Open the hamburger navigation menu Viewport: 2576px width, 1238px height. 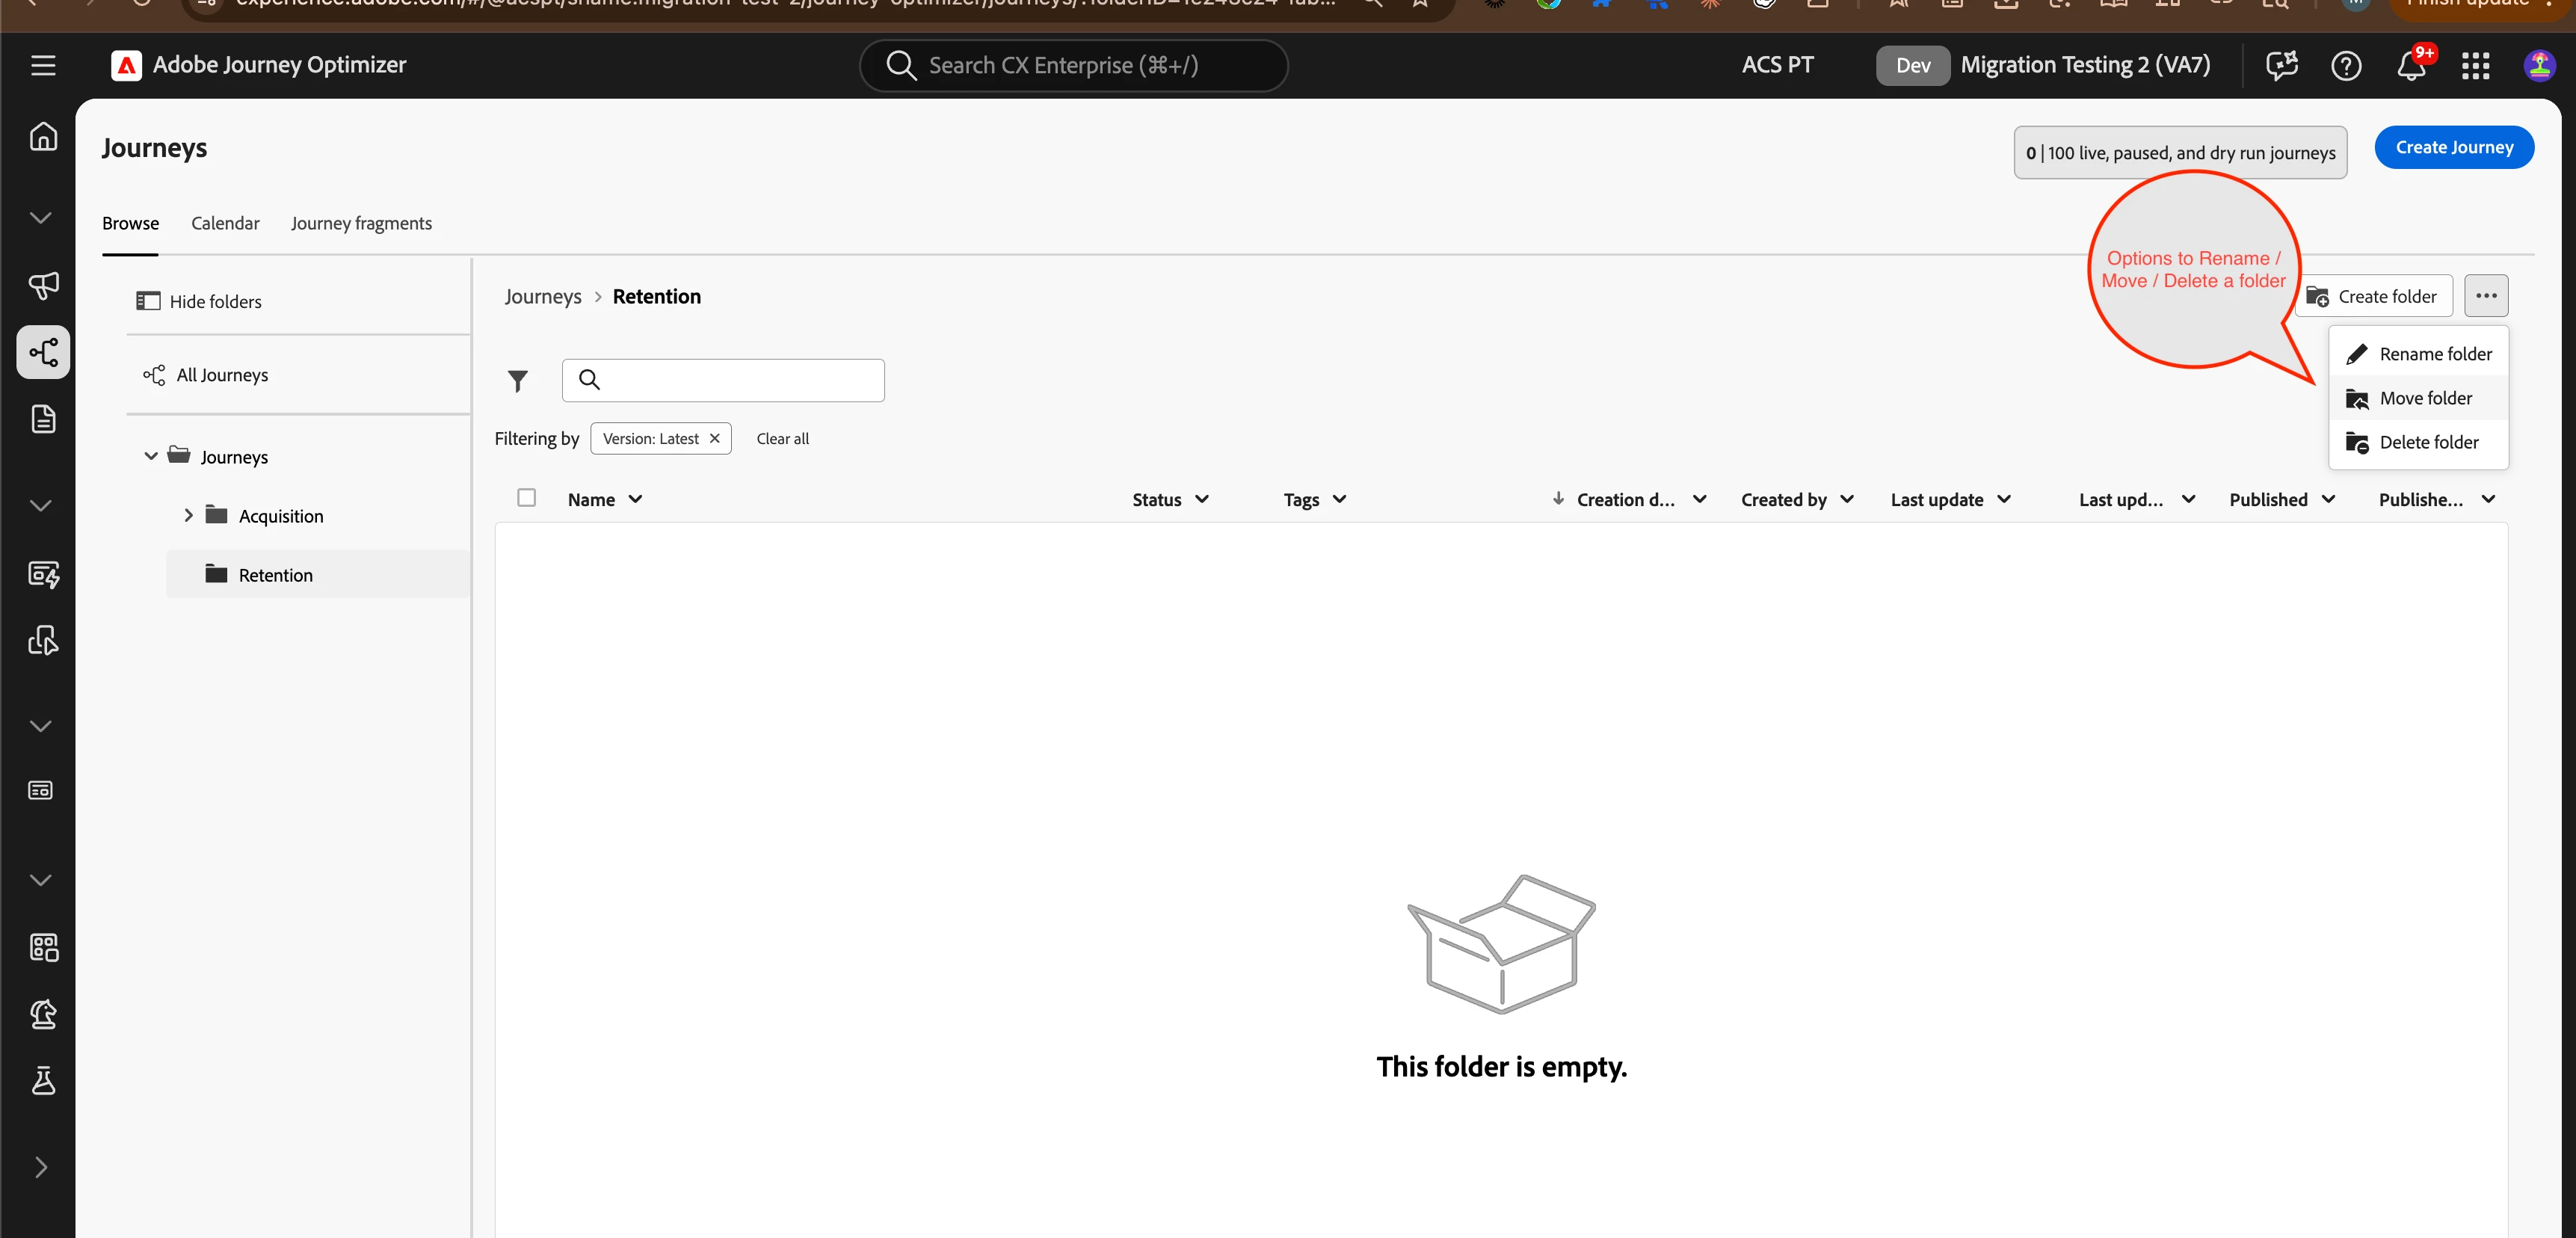pyautogui.click(x=43, y=65)
